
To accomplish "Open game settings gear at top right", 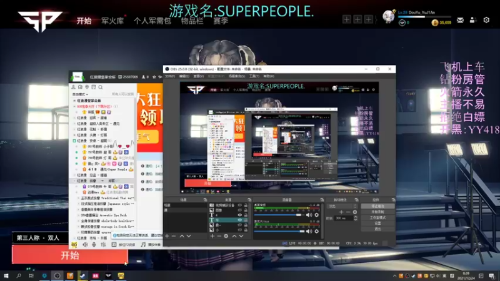I will tap(486, 20).
